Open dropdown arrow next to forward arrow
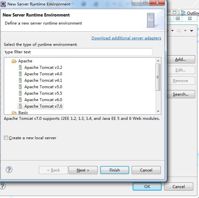 [x=185, y=31]
